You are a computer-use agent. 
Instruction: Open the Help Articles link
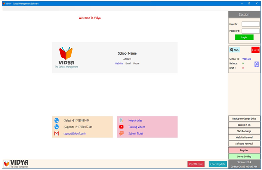point(135,121)
